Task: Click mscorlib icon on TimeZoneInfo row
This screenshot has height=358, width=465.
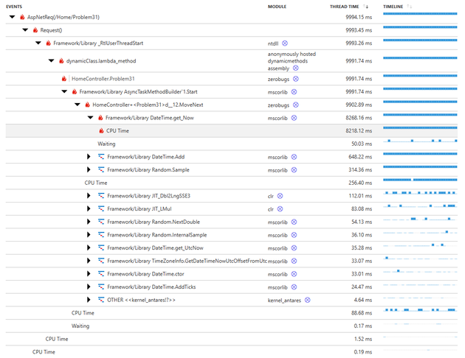Action: pyautogui.click(x=294, y=261)
